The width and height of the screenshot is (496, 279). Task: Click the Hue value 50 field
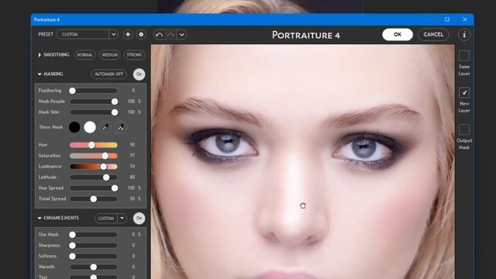coord(133,145)
